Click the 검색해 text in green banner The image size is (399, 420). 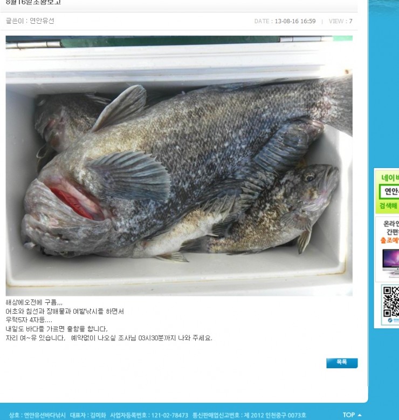tap(388, 206)
